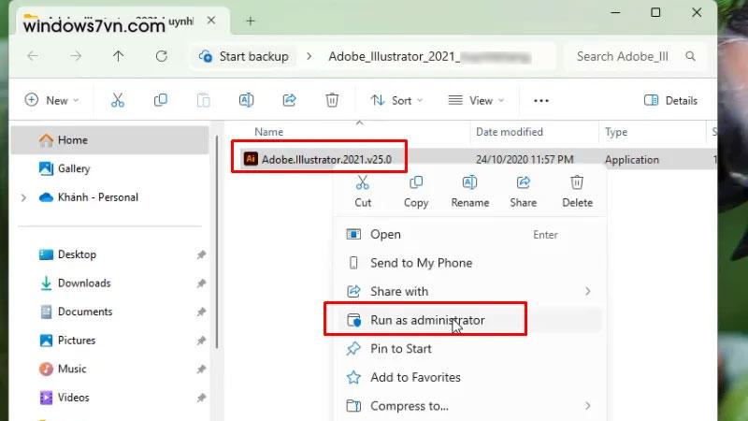Screen dimensions: 748x421
Task: Click the Start backup button
Action: 244,56
